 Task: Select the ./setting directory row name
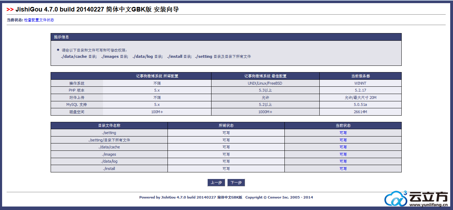[109, 133]
